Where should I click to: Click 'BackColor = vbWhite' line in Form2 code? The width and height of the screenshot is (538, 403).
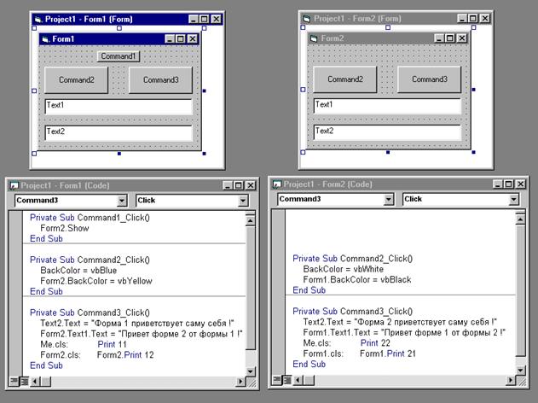point(343,269)
